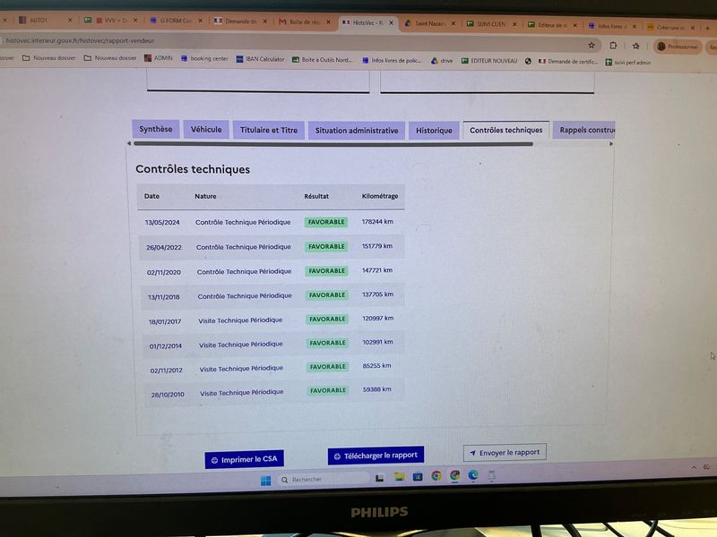Click the 02/11/2012 date cell
The height and width of the screenshot is (537, 717).
[x=167, y=371]
